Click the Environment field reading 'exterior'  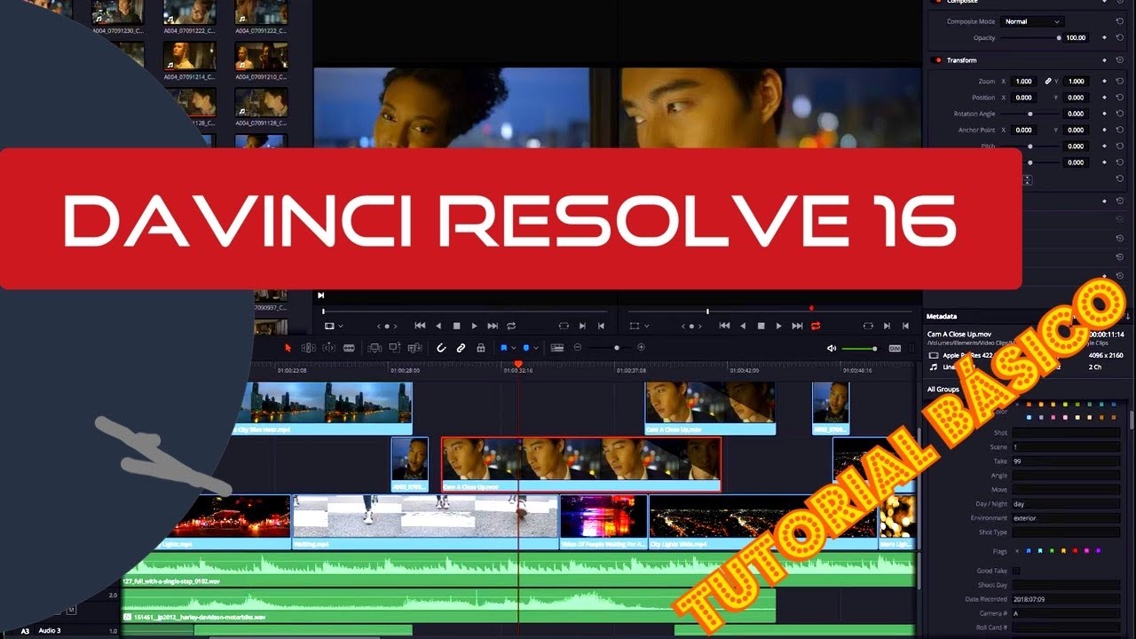click(1066, 518)
